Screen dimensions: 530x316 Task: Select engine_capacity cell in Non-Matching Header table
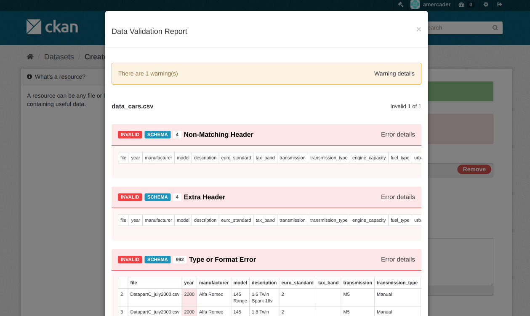(369, 158)
